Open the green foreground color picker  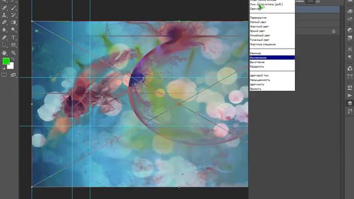(x=6, y=61)
